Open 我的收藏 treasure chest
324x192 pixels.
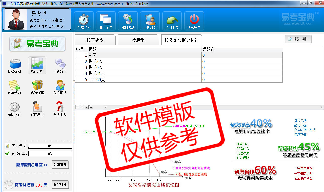click(x=37, y=87)
